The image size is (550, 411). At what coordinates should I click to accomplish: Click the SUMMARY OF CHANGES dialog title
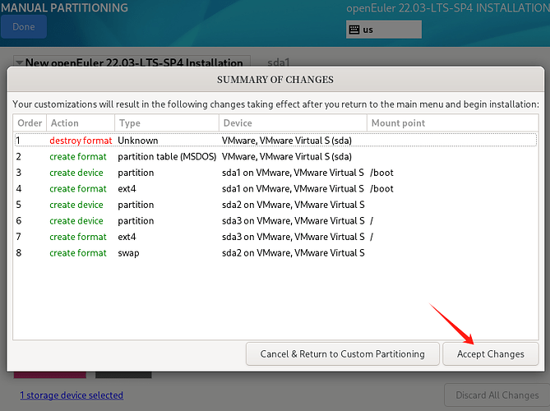[x=275, y=80]
